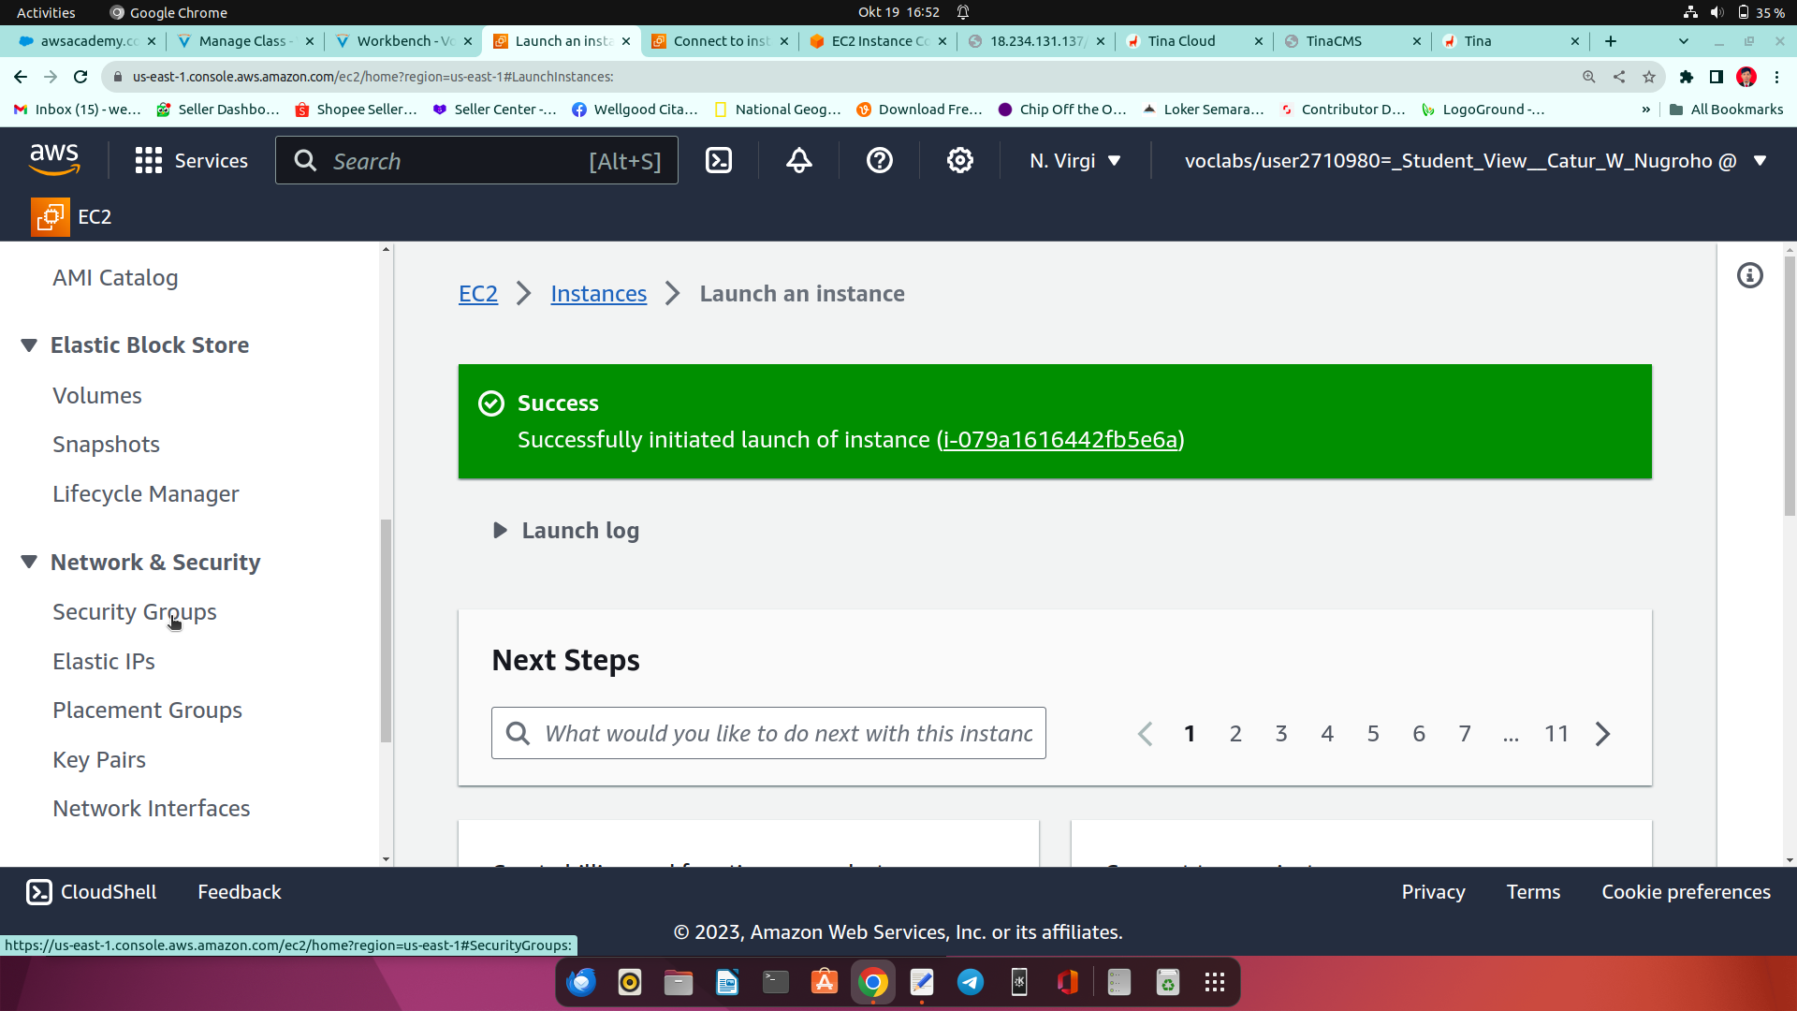This screenshot has height=1011, width=1797.
Task: Click the AWS logo home icon
Action: [x=54, y=159]
